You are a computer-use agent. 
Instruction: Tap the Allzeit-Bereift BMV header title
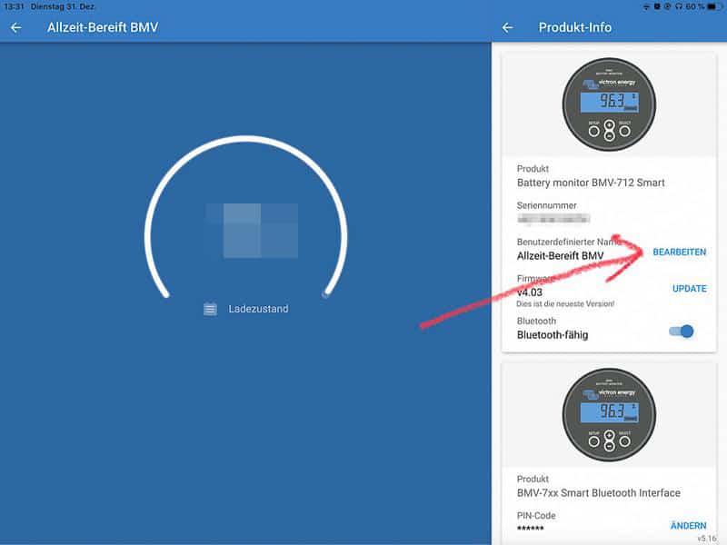(102, 27)
